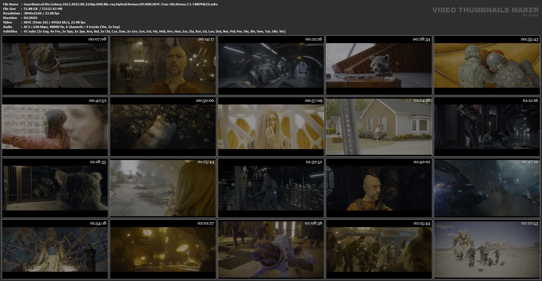The height and width of the screenshot is (281, 542).
Task: Select the thumbnail at 01:18:35
Action: click(55, 188)
